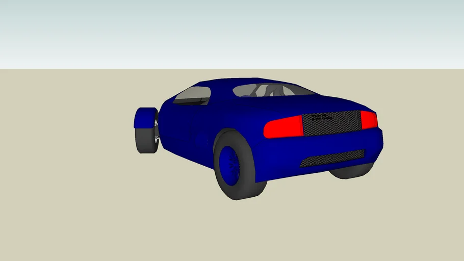Click the blue hub of the front wheel
This screenshot has width=464, height=261.
144,118
